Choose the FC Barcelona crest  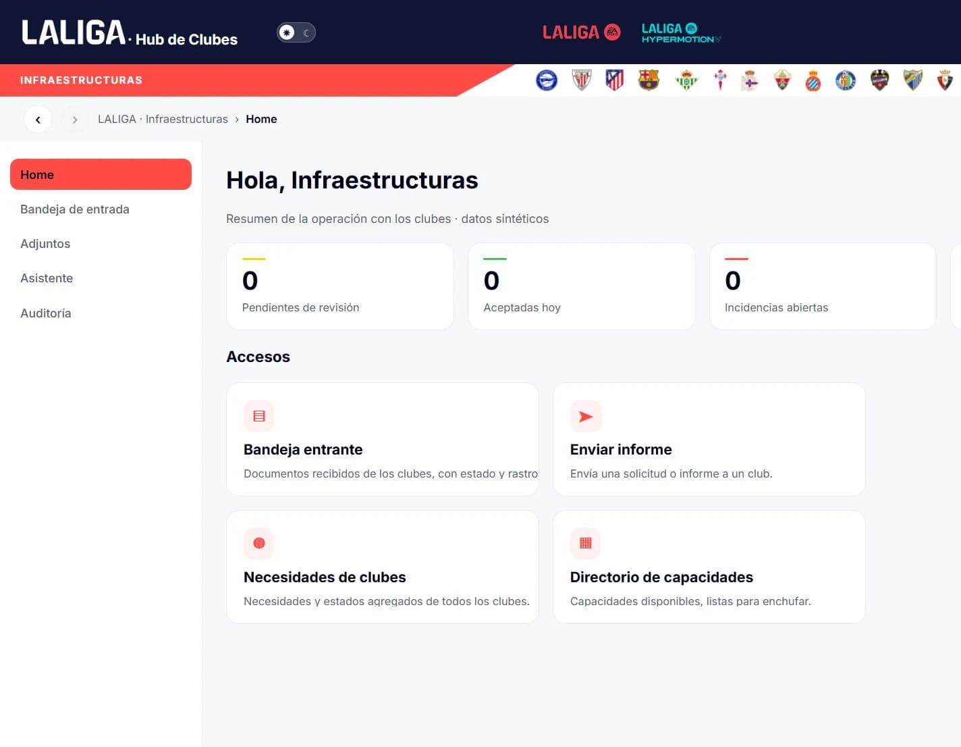[x=649, y=80]
